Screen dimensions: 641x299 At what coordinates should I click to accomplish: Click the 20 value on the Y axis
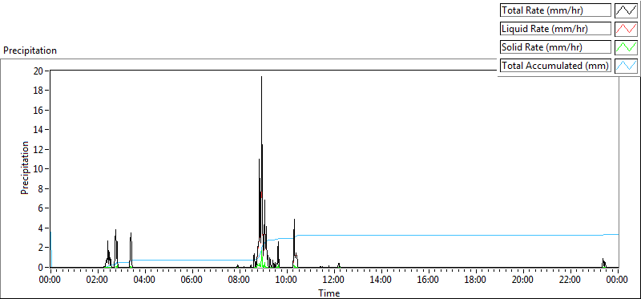click(x=38, y=71)
